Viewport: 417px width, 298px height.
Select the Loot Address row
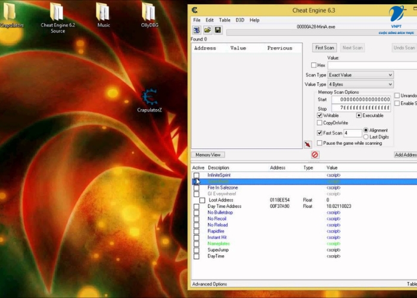click(304, 200)
